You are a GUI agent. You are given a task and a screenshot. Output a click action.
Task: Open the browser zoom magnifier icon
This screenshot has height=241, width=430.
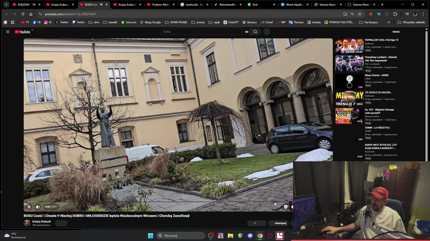(352, 14)
